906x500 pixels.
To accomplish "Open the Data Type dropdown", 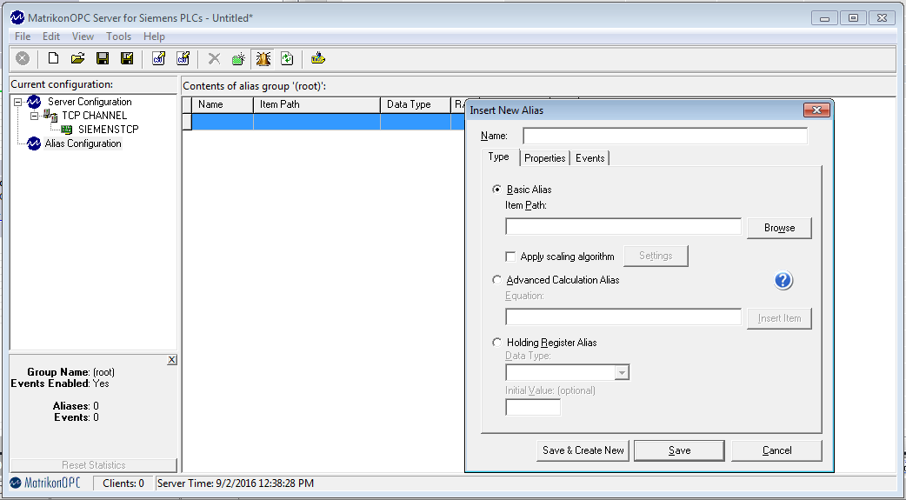I will (622, 372).
